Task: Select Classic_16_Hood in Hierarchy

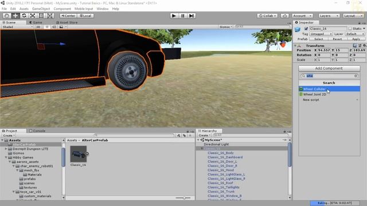Action: pos(220,170)
